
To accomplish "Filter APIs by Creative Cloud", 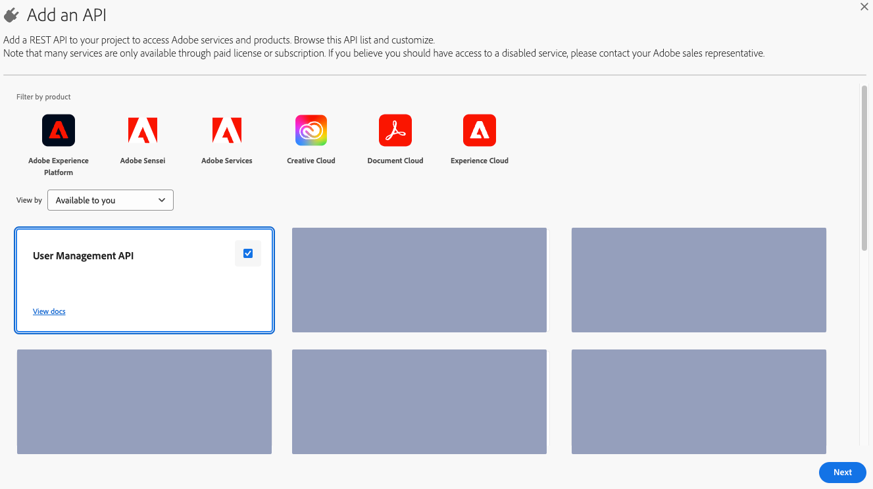I will pos(311,130).
